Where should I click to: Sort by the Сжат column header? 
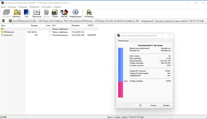click(45, 25)
